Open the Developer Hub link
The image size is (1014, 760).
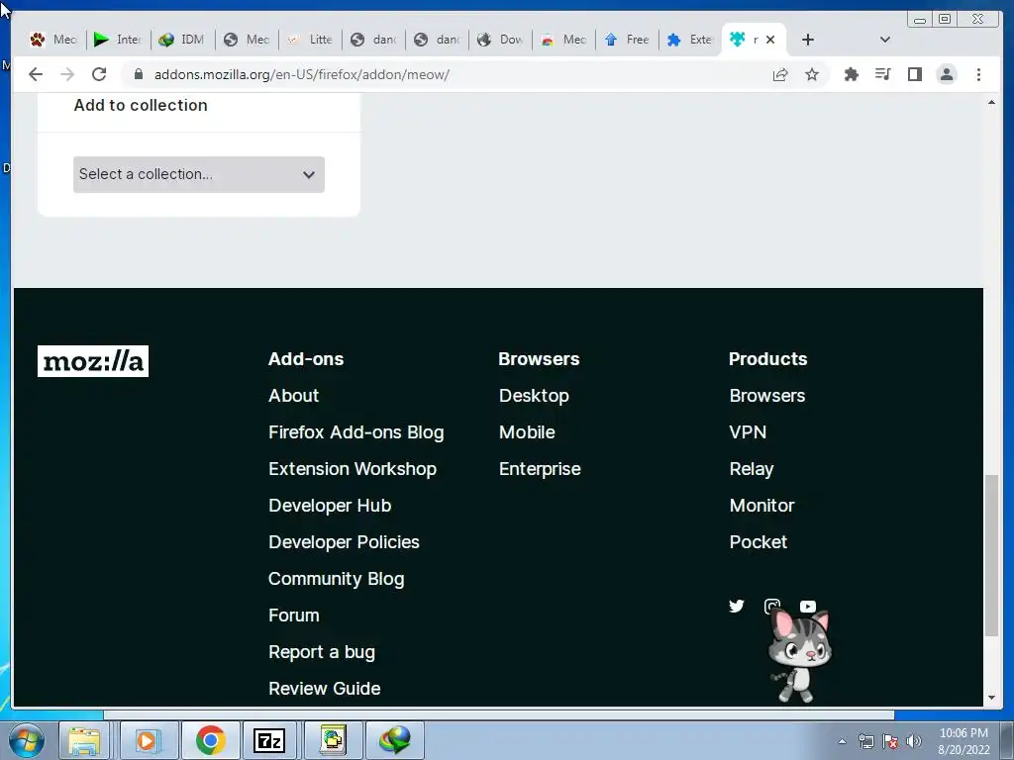(x=330, y=506)
